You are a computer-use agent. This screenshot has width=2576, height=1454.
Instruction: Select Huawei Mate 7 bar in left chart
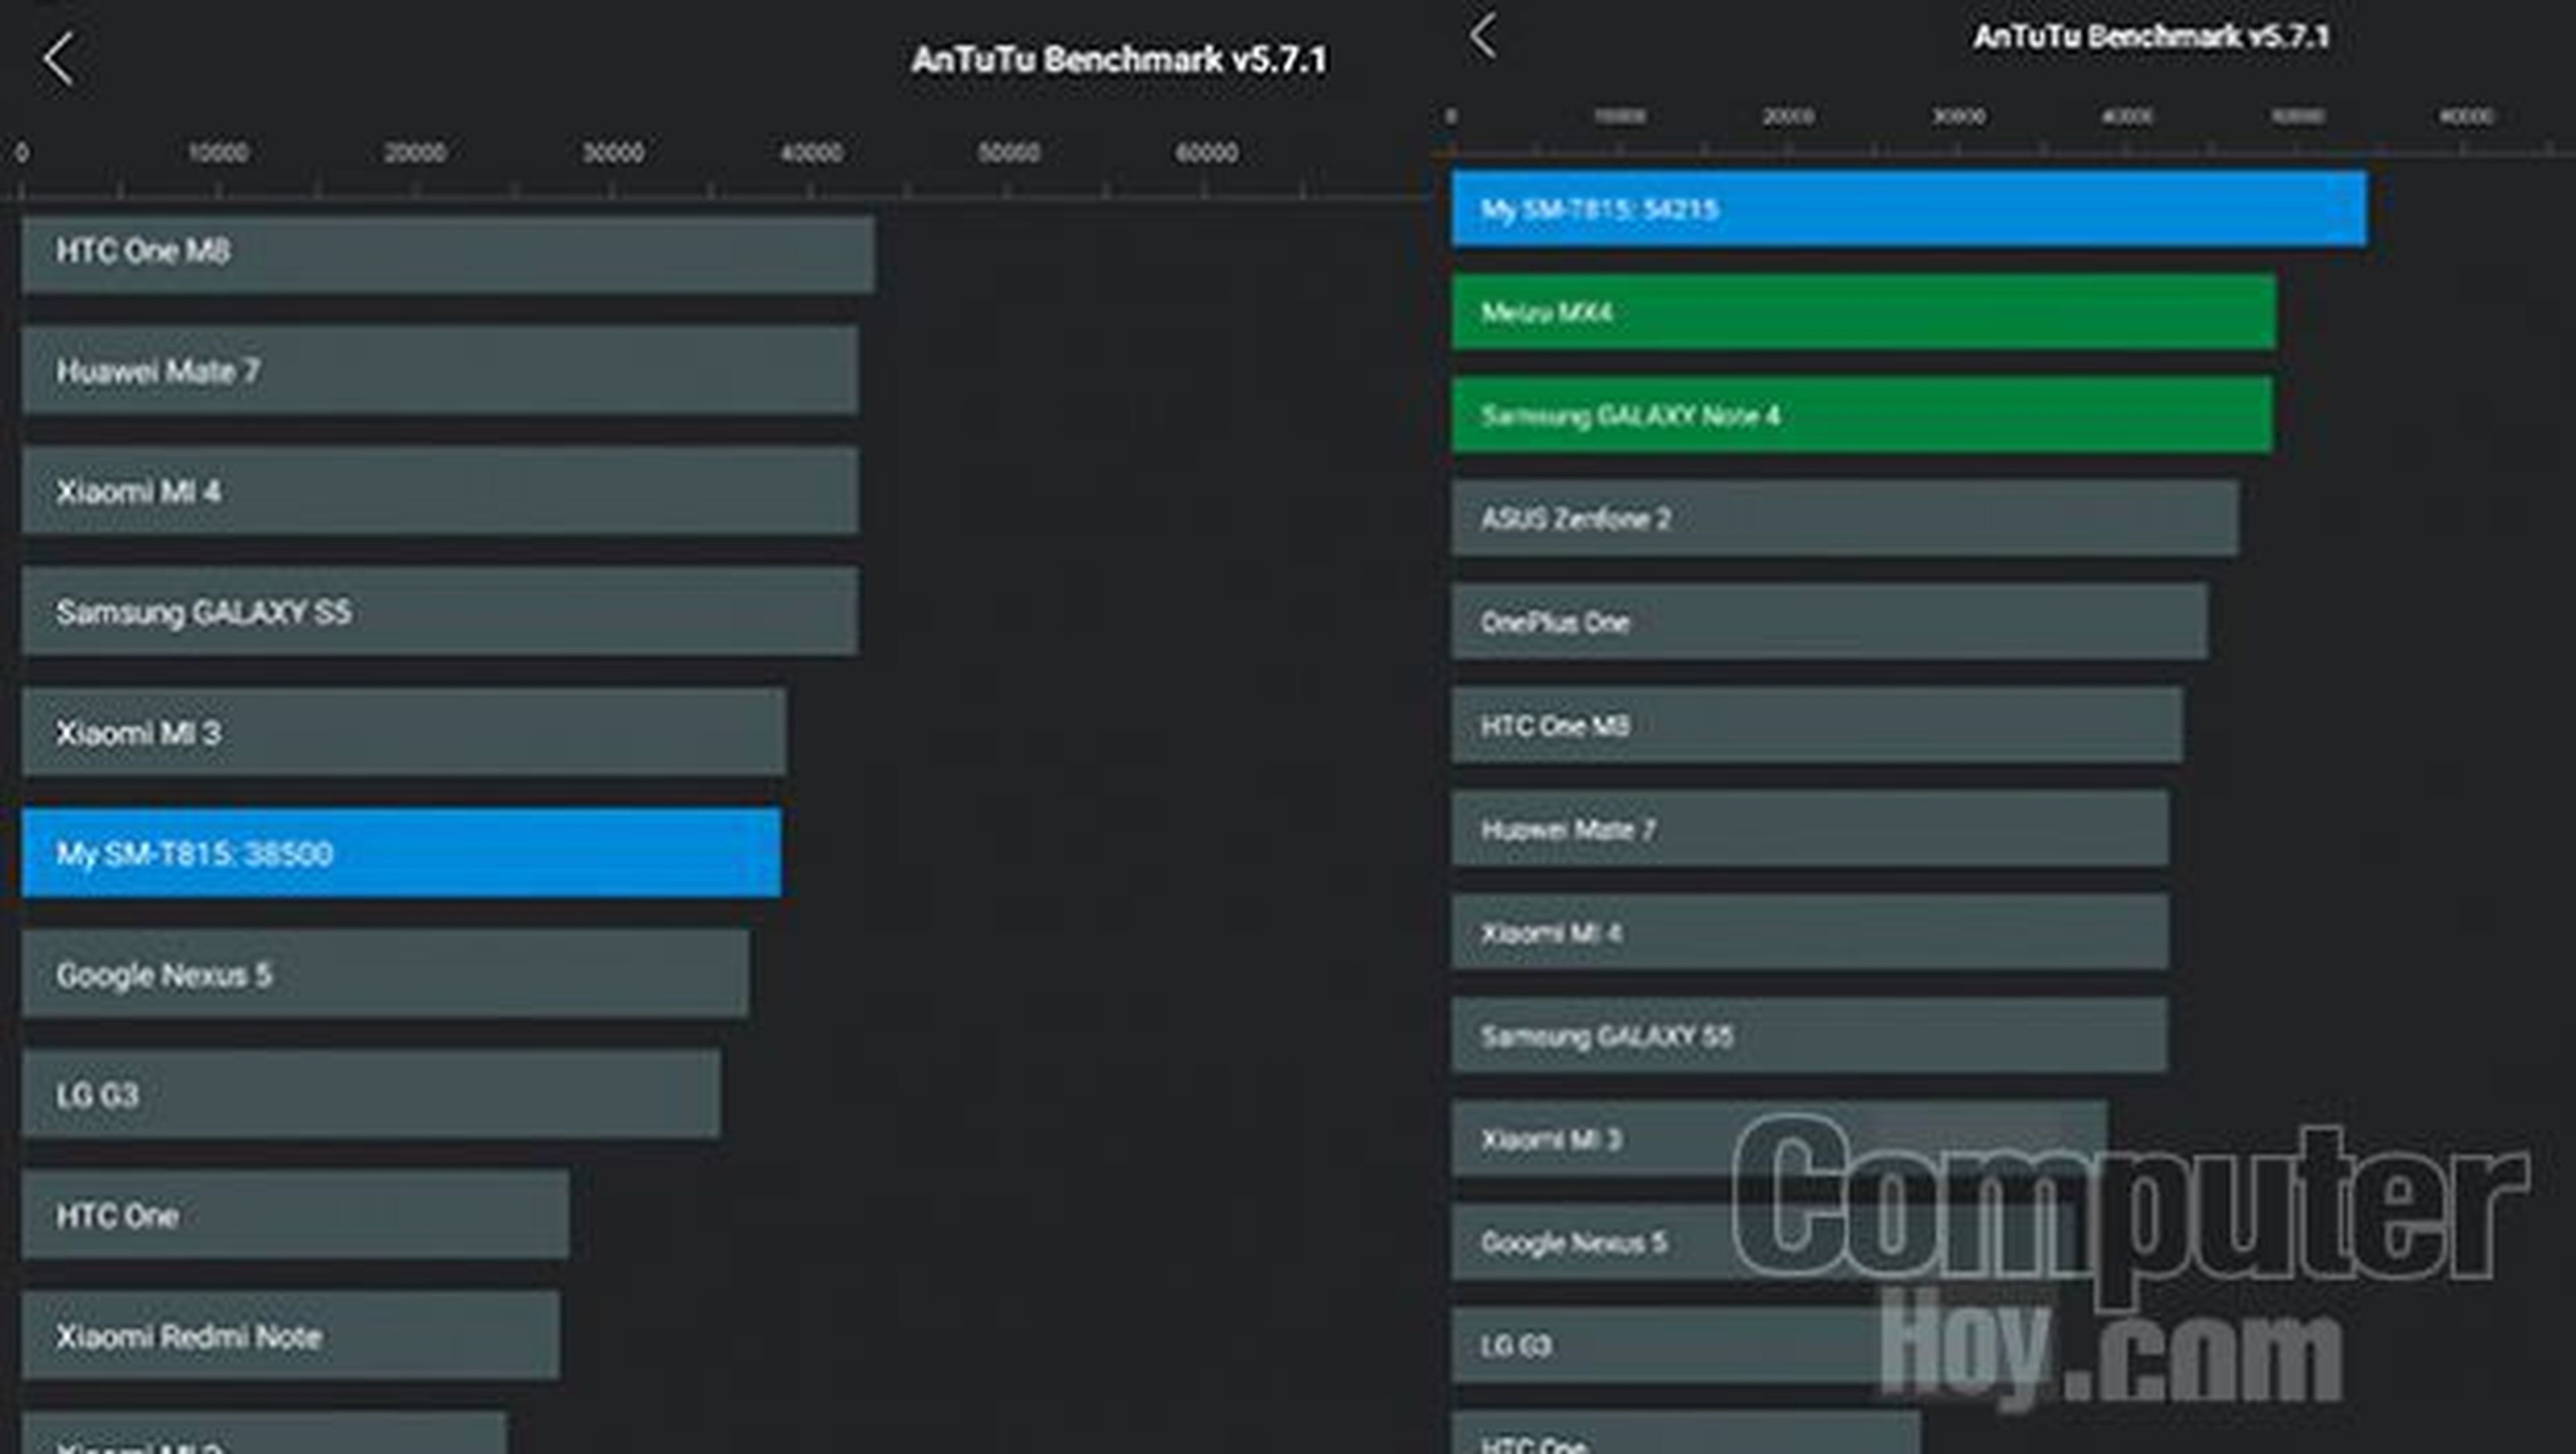(440, 371)
